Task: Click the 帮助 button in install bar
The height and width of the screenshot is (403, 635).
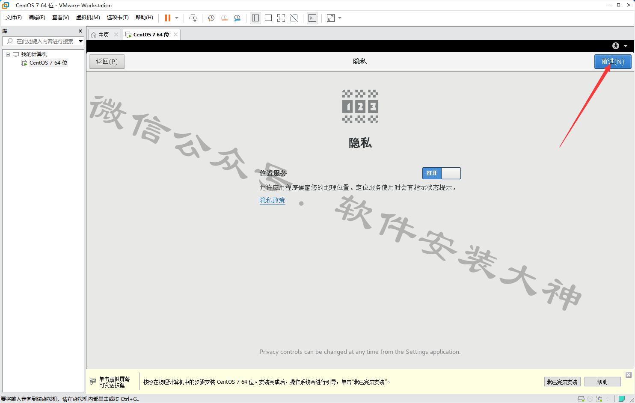Action: [x=602, y=382]
